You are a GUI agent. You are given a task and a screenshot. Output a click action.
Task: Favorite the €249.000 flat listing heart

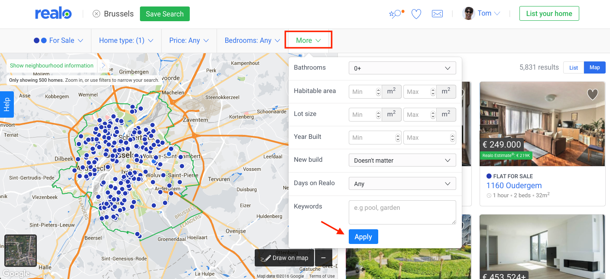click(592, 94)
